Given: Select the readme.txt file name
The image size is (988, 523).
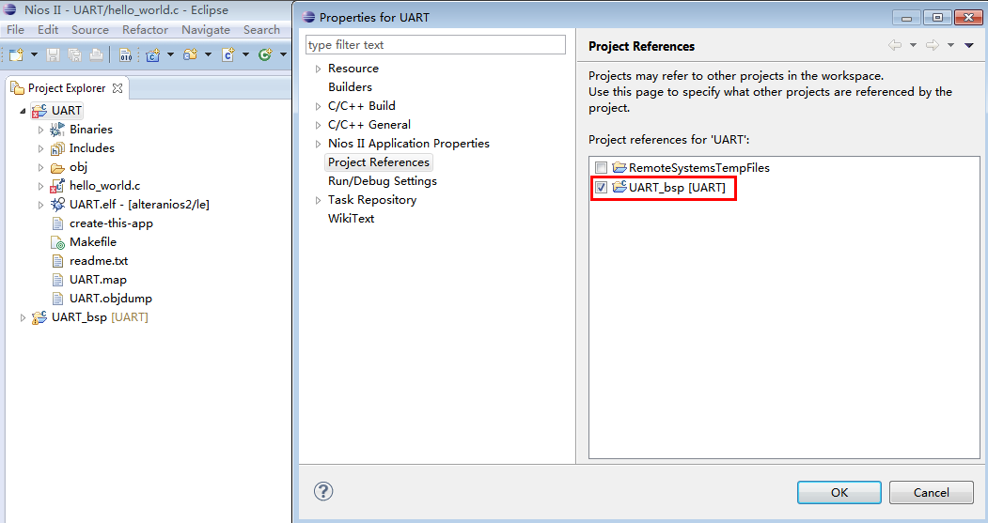Looking at the screenshot, I should point(99,260).
